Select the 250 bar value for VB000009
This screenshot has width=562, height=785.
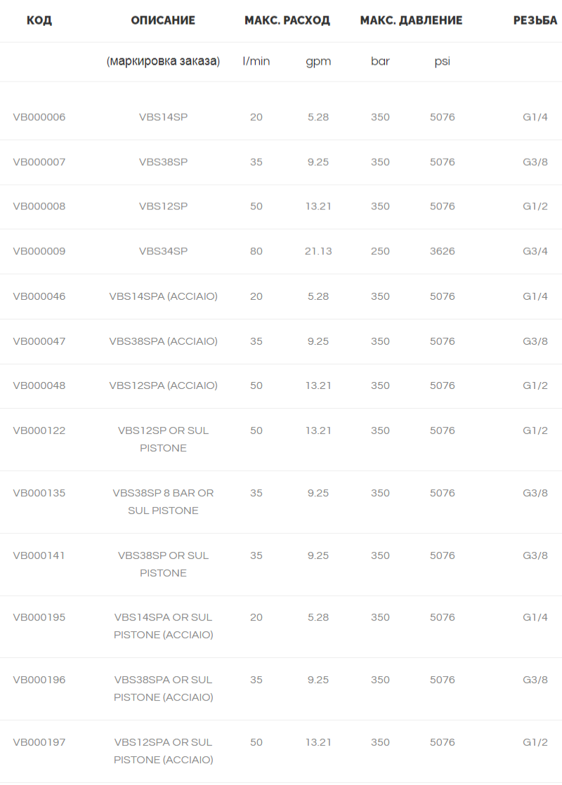380,251
